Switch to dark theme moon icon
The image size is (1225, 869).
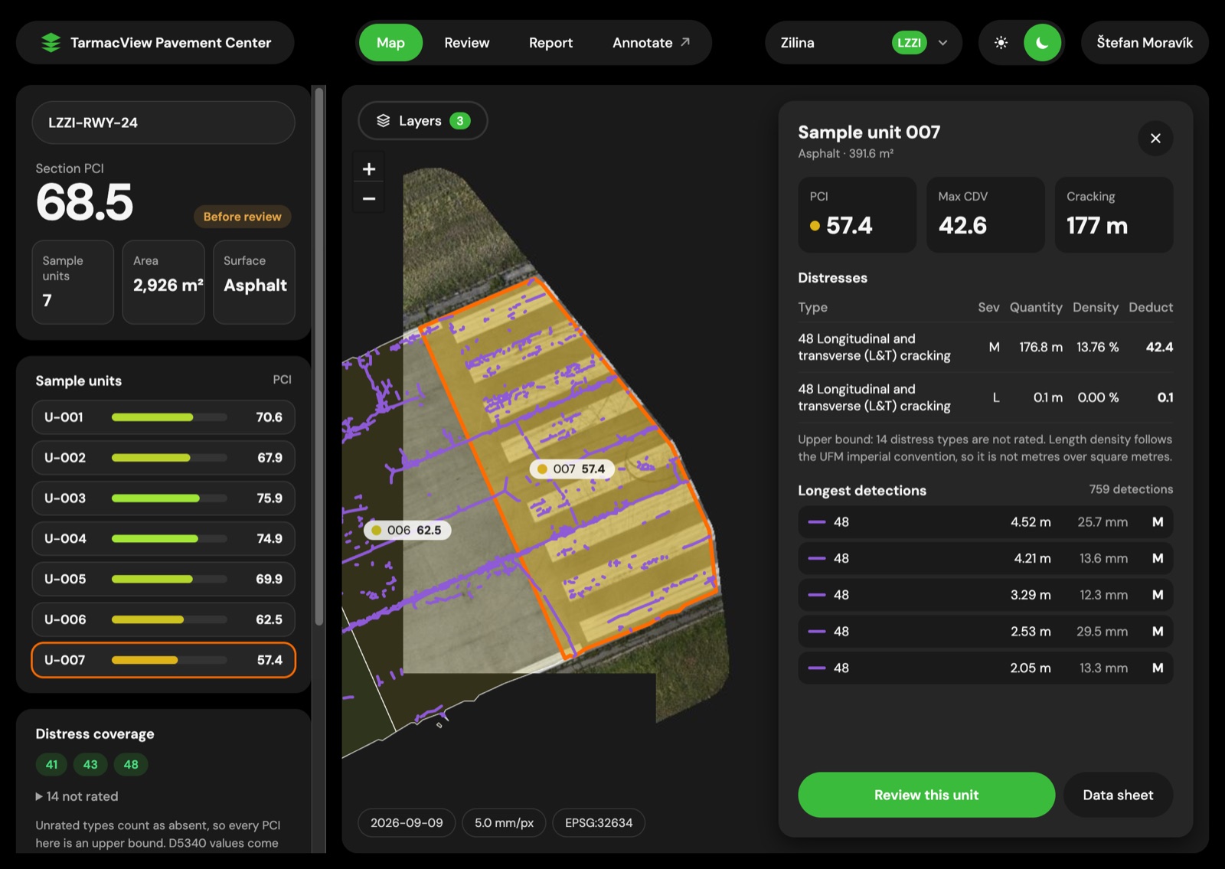pos(1042,43)
